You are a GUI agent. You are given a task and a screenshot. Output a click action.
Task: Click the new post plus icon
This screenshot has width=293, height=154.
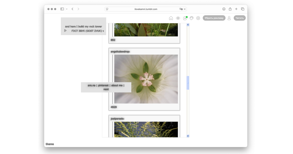(x=185, y=18)
